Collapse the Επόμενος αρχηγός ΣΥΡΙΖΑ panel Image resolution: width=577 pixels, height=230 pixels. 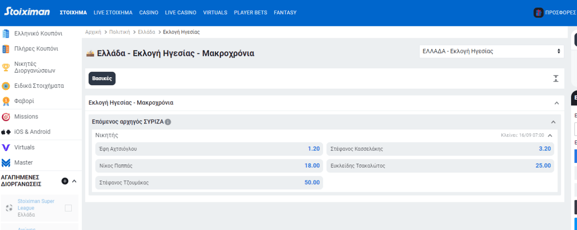click(553, 122)
